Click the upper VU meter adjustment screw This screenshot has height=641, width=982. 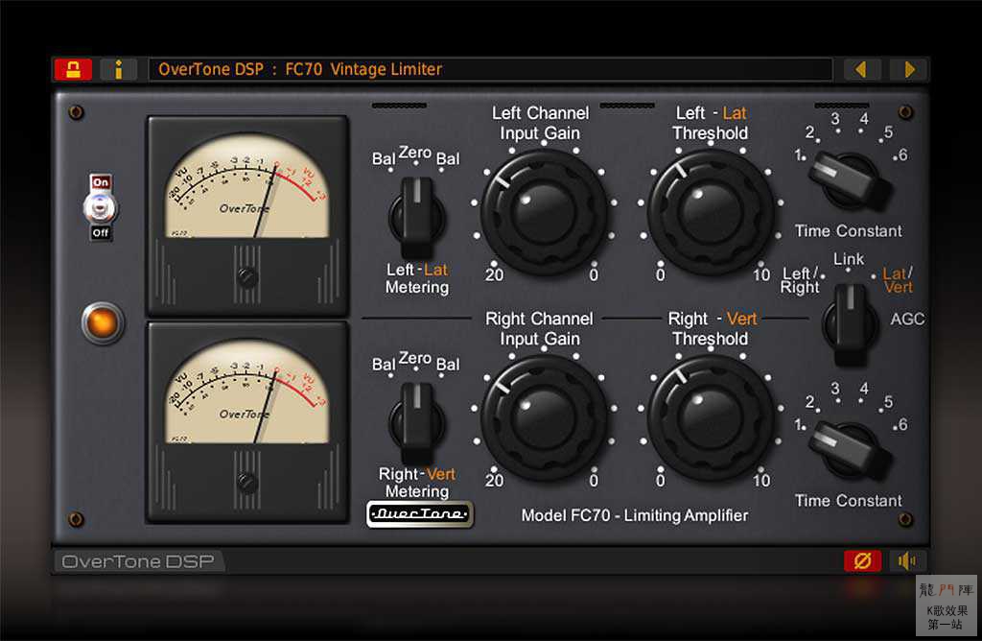pyautogui.click(x=246, y=277)
